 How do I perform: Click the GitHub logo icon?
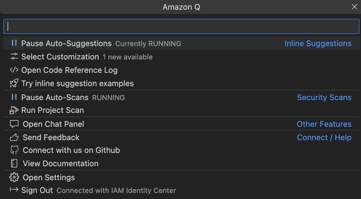pyautogui.click(x=14, y=150)
